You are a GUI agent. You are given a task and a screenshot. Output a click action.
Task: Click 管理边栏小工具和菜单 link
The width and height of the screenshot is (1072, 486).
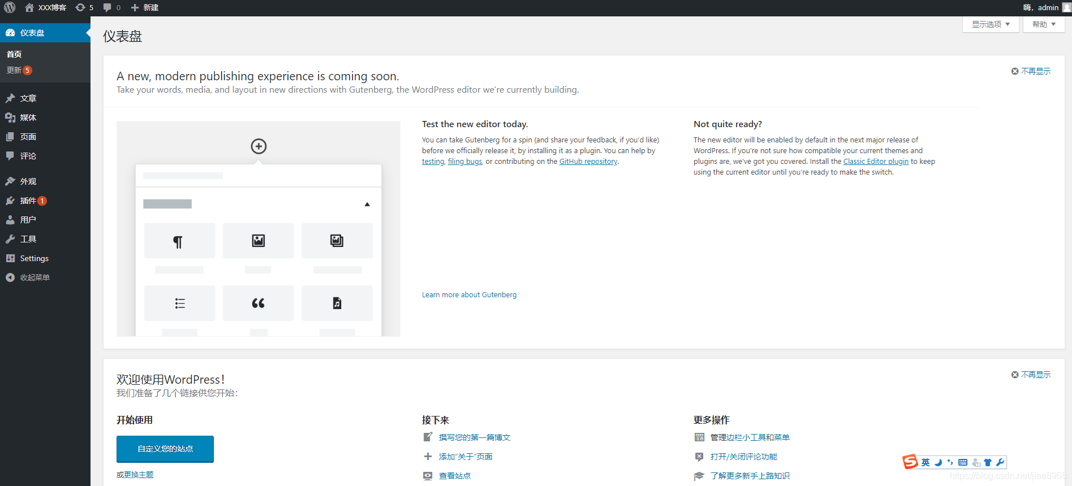click(x=750, y=437)
